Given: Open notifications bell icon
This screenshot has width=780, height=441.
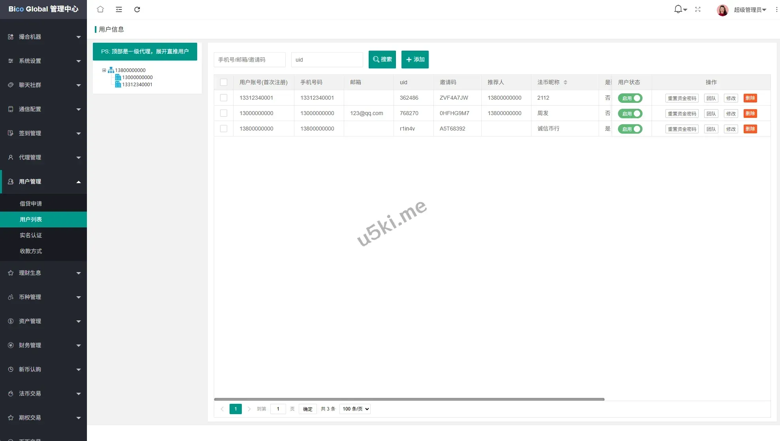Looking at the screenshot, I should click(678, 9).
